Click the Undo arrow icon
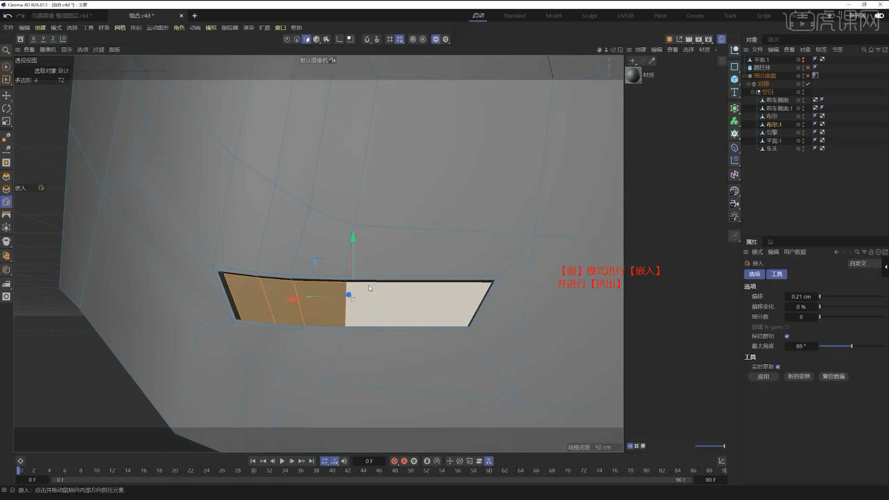This screenshot has width=889, height=500. point(7,16)
